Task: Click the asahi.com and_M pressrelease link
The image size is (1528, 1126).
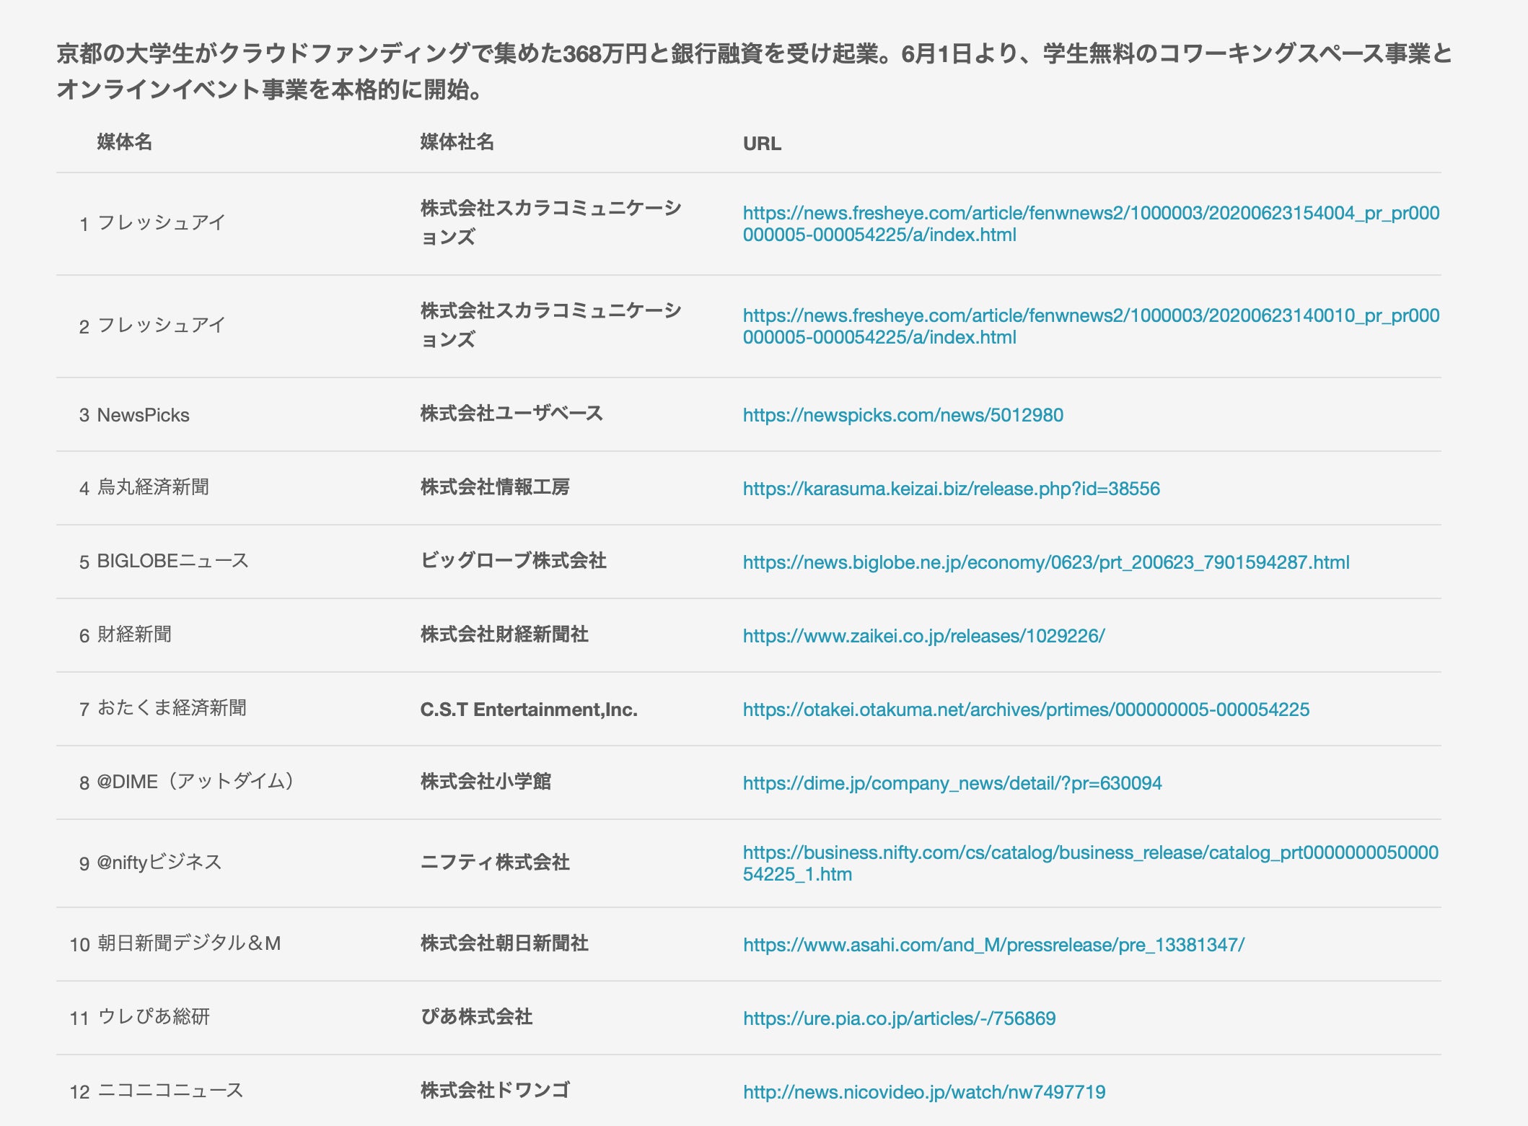Action: [993, 945]
